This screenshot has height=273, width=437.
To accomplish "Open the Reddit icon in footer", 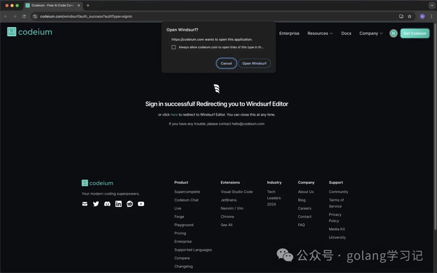I will (130, 204).
